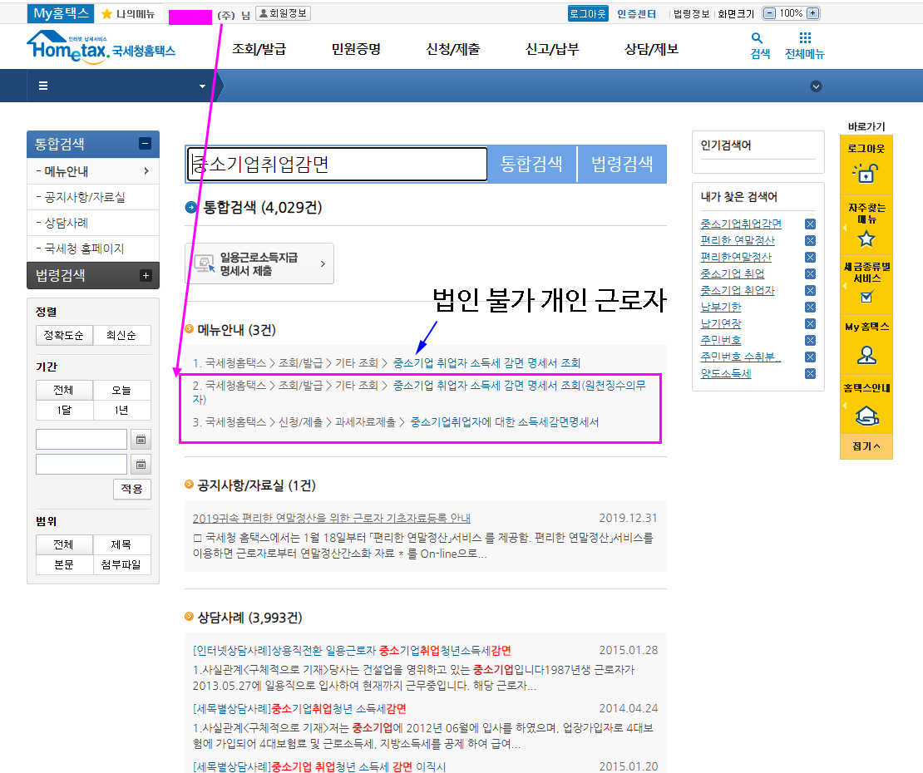The height and width of the screenshot is (773, 923).
Task: Set period filter to 1년
Action: click(x=121, y=410)
